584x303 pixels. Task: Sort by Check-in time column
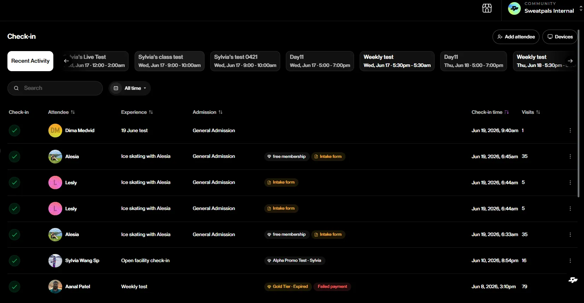pos(490,112)
